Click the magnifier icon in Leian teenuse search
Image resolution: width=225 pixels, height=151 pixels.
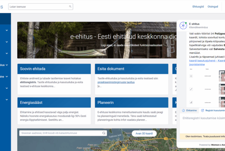(70, 6)
